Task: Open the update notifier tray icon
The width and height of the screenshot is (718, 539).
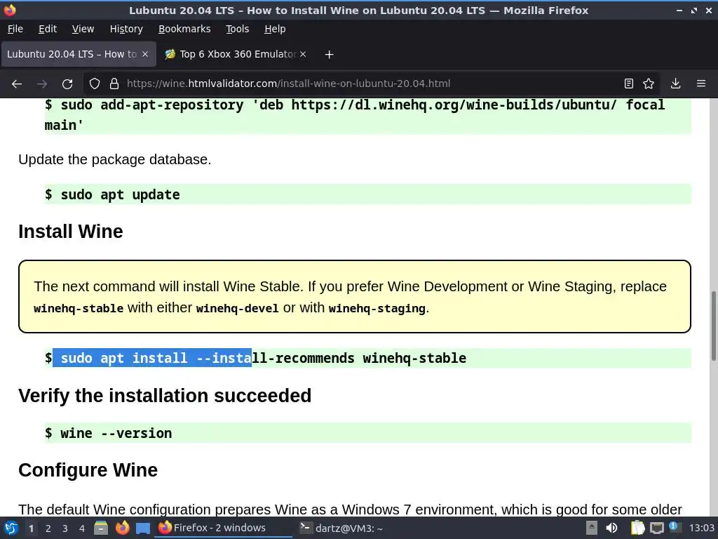Action: [x=675, y=527]
